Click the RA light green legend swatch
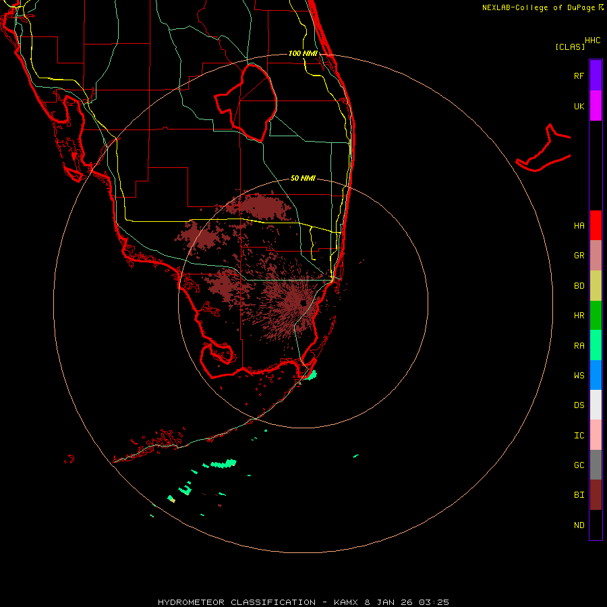The height and width of the screenshot is (607, 607). point(596,345)
